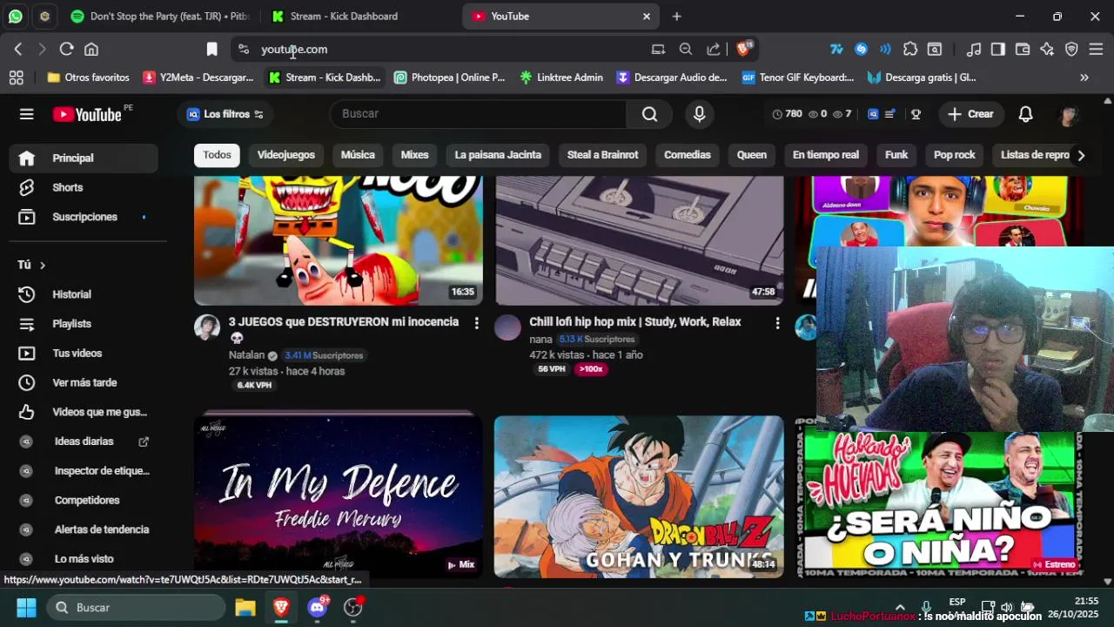1114x627 pixels.
Task: Open the media control music note
Action: (x=975, y=50)
